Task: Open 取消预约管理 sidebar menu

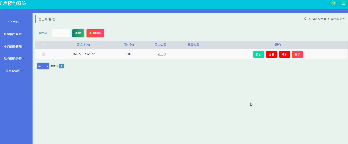Action: point(14,59)
